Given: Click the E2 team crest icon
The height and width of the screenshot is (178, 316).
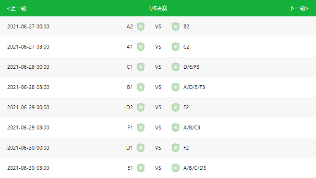Looking at the screenshot, I should click(176, 107).
